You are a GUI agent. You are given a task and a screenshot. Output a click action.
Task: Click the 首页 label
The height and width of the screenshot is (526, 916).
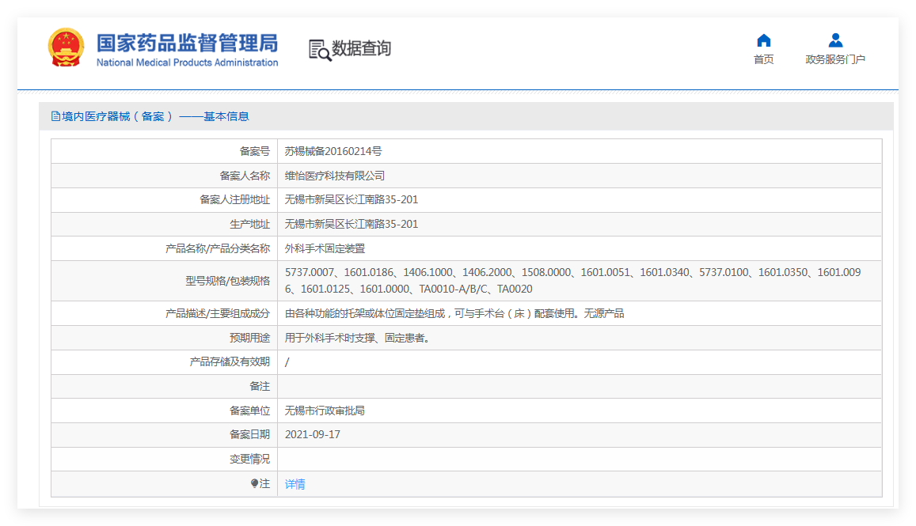coord(763,59)
